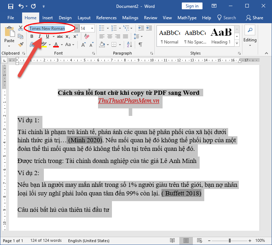Apply the Heading 1 style

point(221,36)
